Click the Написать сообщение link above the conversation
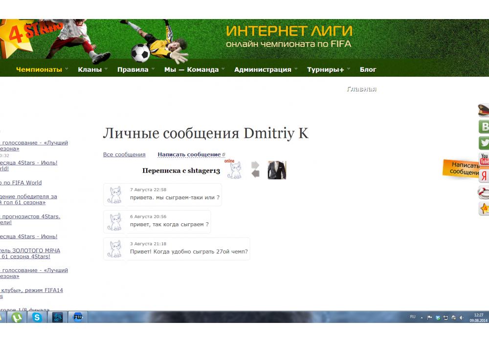Viewport: 489px width, 342px height. coord(189,154)
